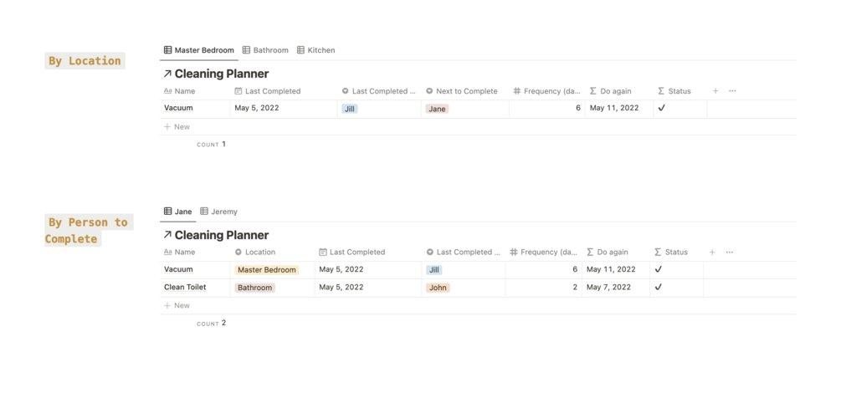Click the orange John tag

point(438,288)
